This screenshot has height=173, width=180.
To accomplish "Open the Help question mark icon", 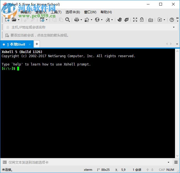I will 172,20.
